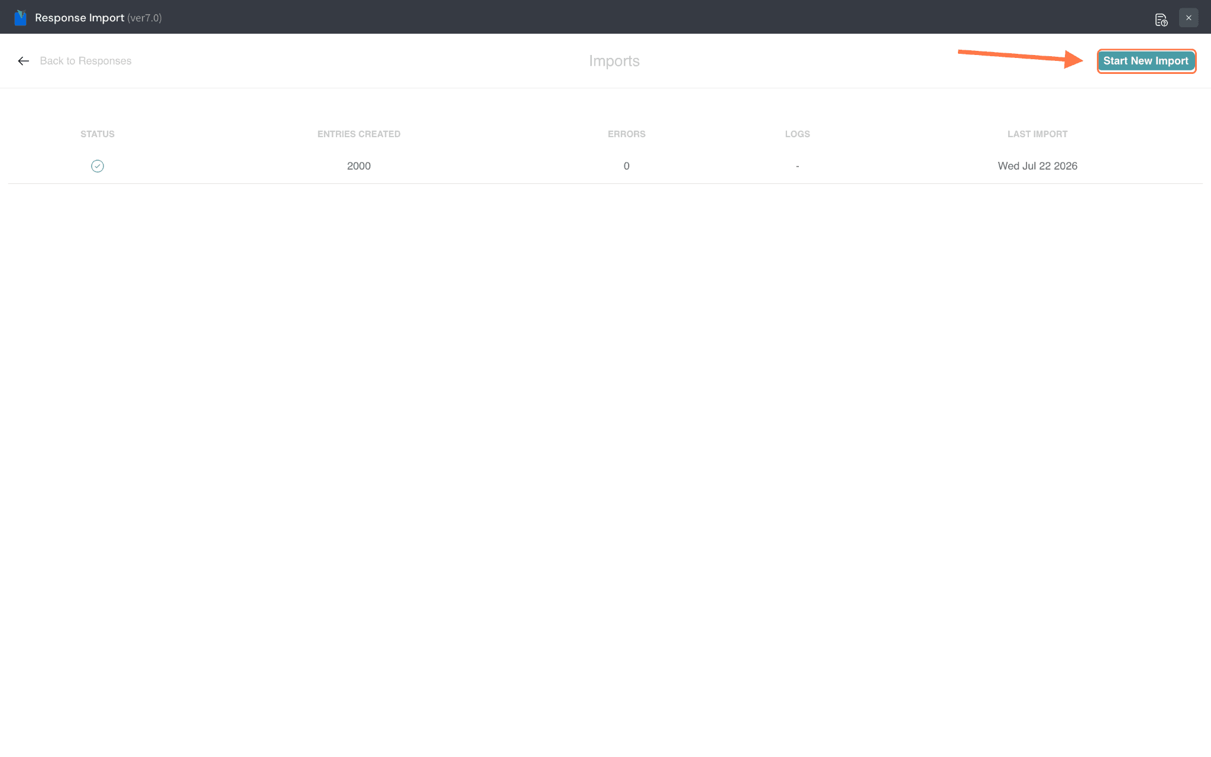The width and height of the screenshot is (1211, 757).
Task: Select the entries created value 2000
Action: 359,166
